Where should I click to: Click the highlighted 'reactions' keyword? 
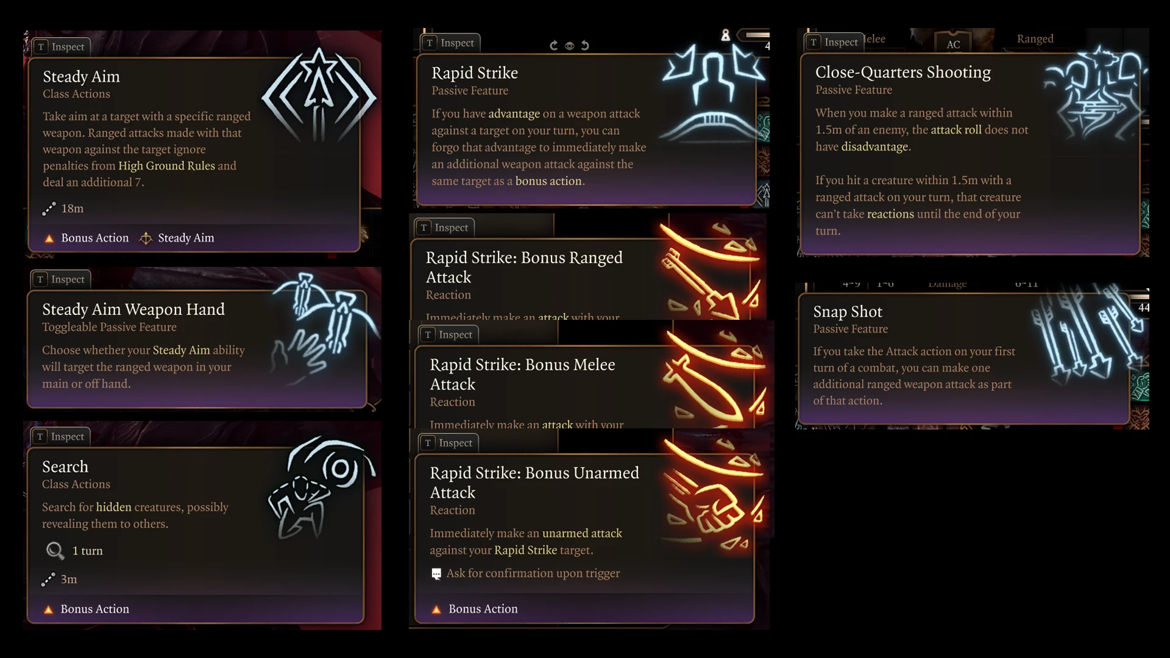click(x=890, y=214)
